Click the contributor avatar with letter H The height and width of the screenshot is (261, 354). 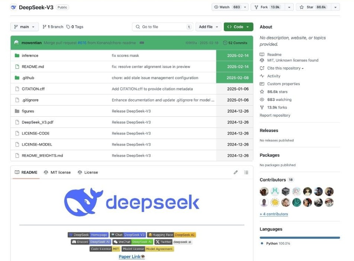pos(275,191)
